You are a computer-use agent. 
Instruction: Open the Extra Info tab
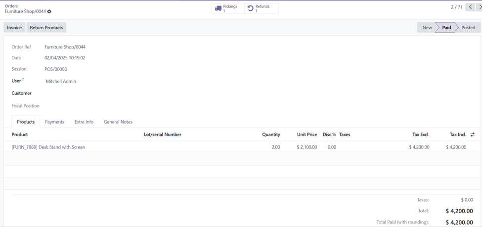(84, 122)
